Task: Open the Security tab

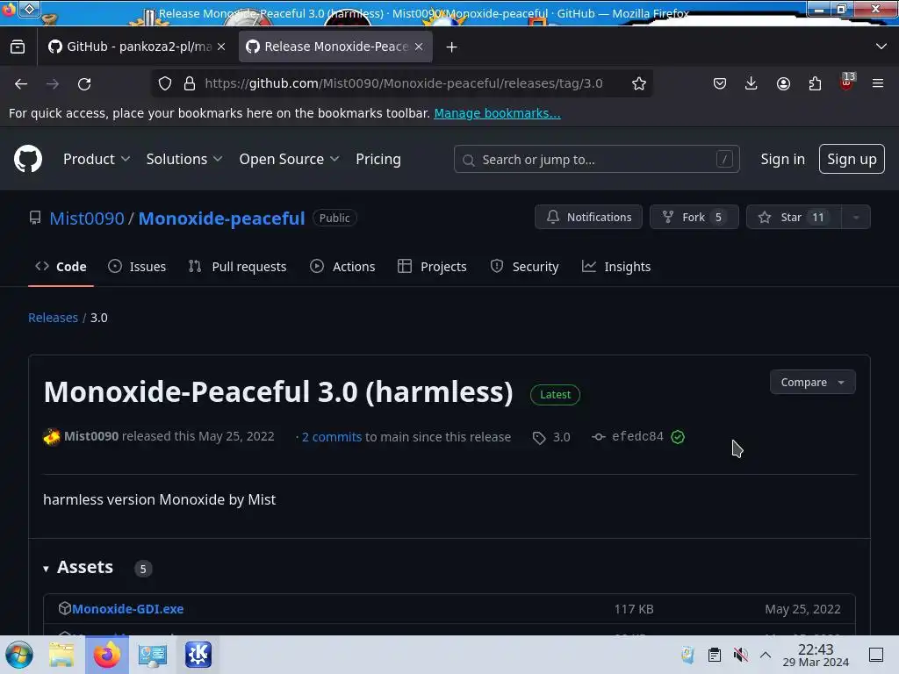Action: tap(525, 267)
